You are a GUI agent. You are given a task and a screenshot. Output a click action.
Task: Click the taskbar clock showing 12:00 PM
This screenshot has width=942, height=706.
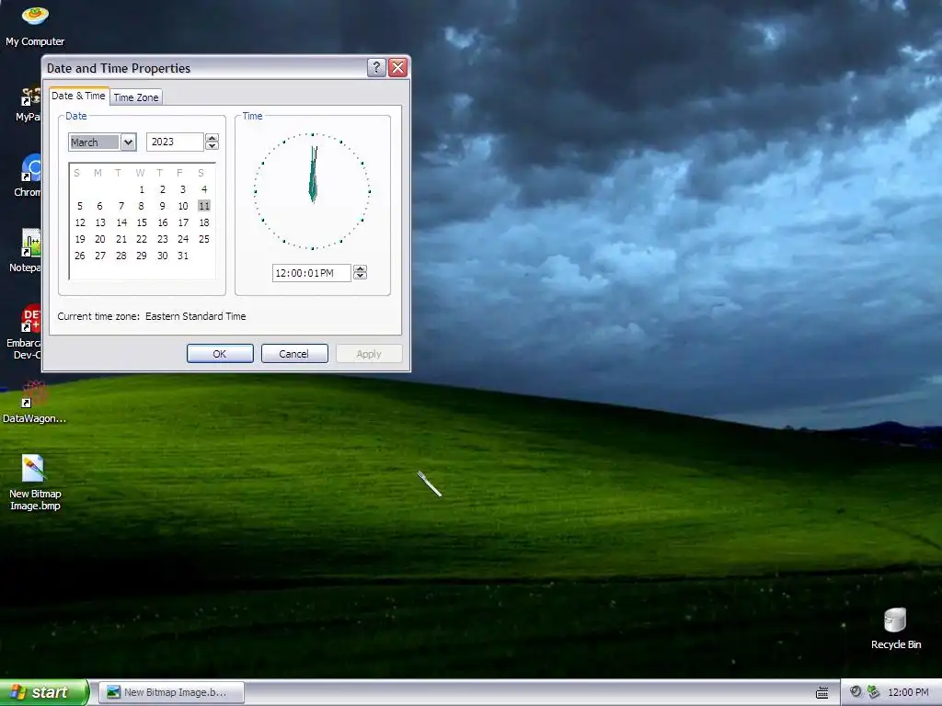click(x=908, y=692)
